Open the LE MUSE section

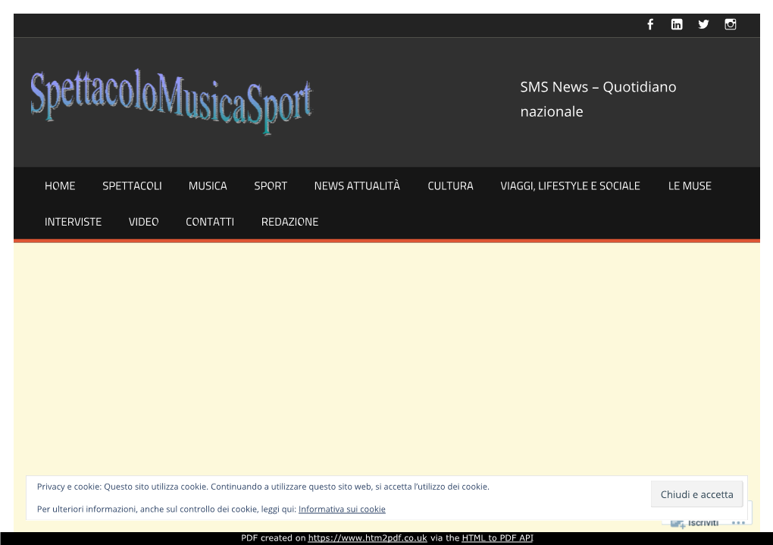[690, 185]
